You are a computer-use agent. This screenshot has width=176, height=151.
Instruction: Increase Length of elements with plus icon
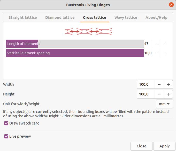tap(166, 44)
